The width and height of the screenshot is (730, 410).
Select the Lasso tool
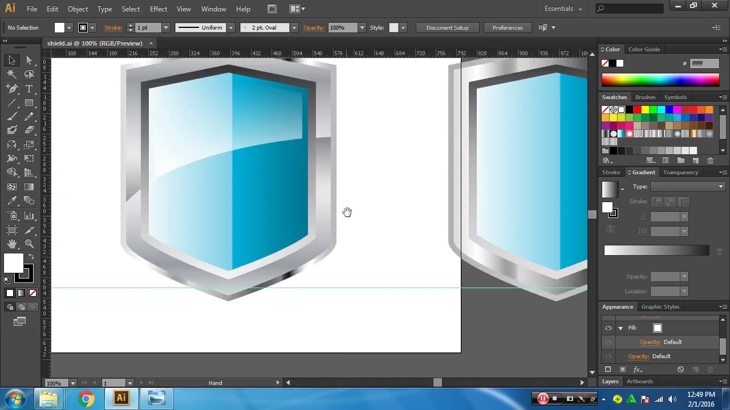tap(29, 74)
